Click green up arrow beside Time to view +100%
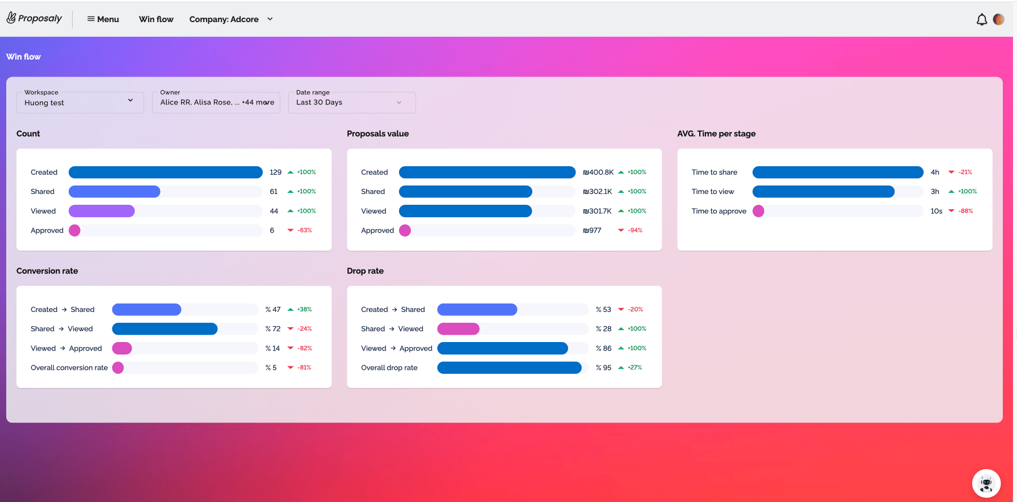The image size is (1017, 502). click(x=951, y=192)
